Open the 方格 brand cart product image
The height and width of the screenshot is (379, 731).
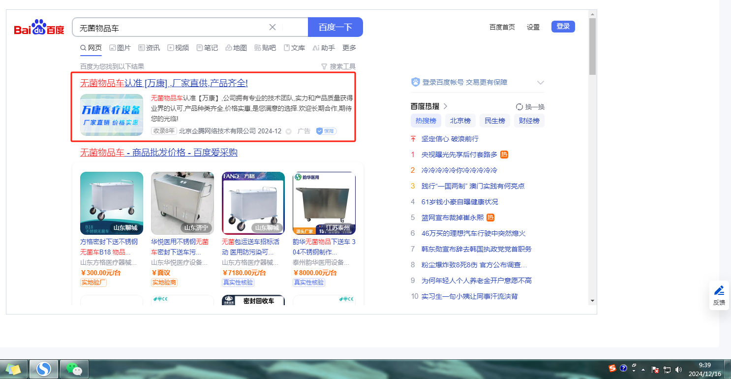coord(253,203)
